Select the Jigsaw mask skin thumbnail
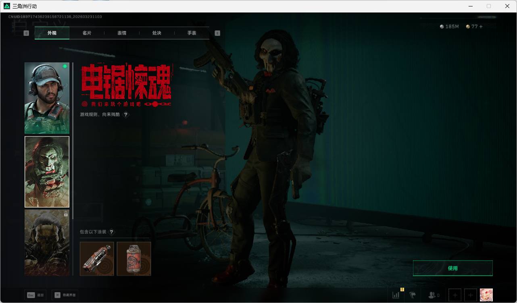 (x=47, y=172)
